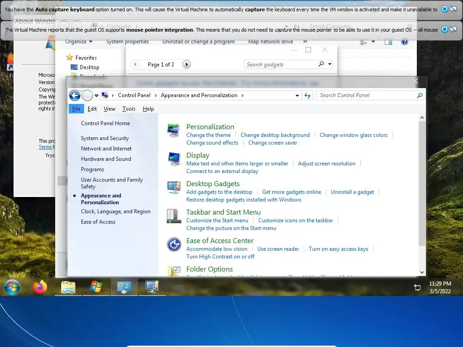Open the Help menu
Viewport: 463px width, 347px height.
(x=148, y=109)
